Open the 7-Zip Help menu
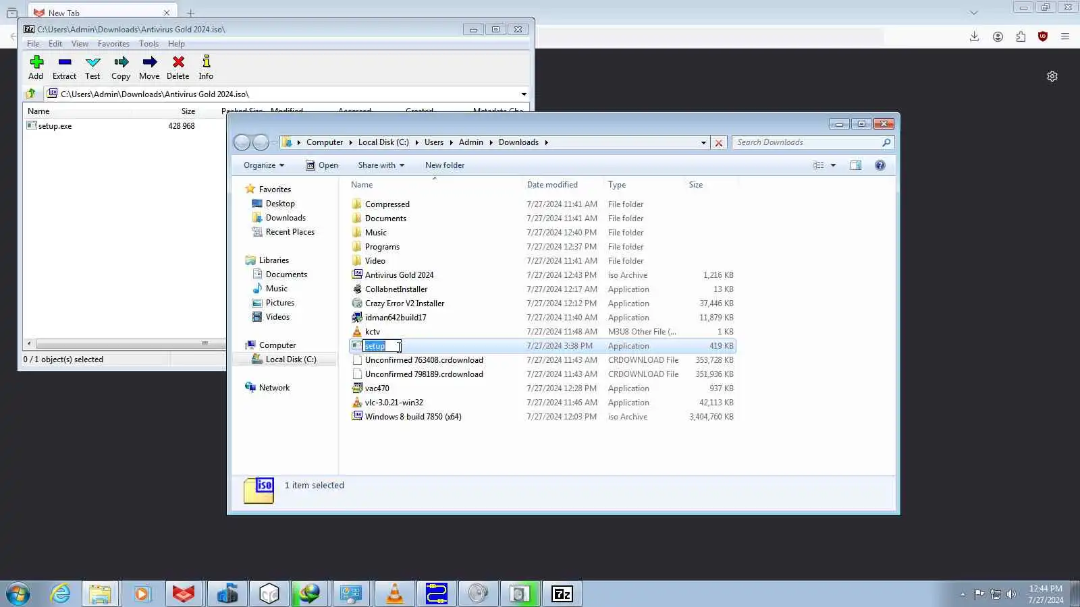Viewport: 1080px width, 607px height. (x=176, y=44)
